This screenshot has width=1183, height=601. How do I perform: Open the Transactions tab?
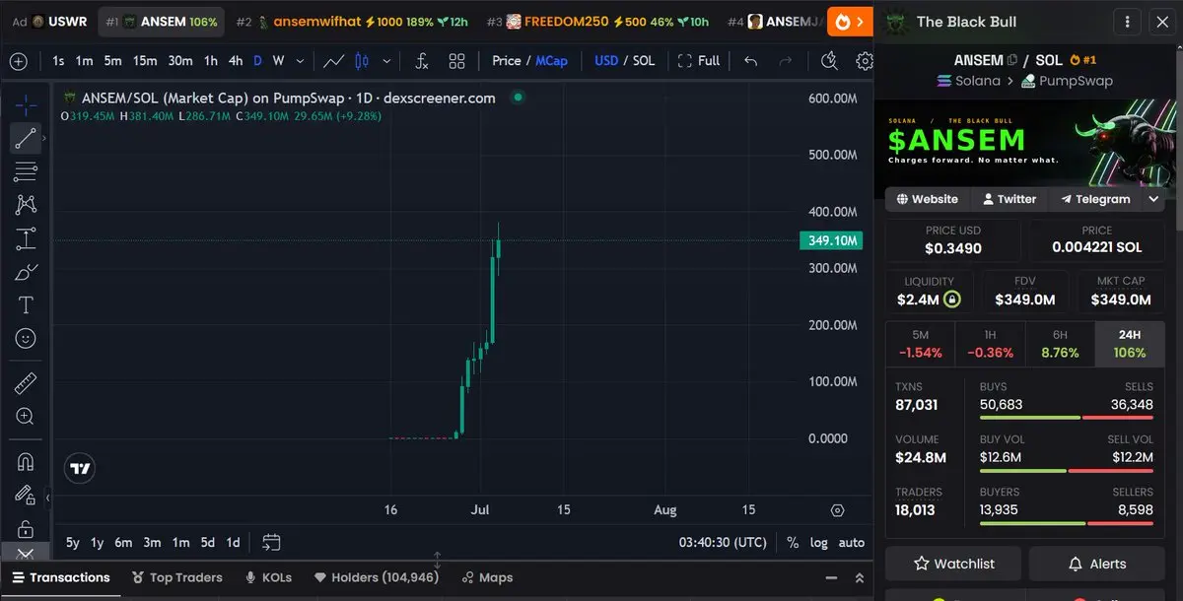[x=61, y=577]
